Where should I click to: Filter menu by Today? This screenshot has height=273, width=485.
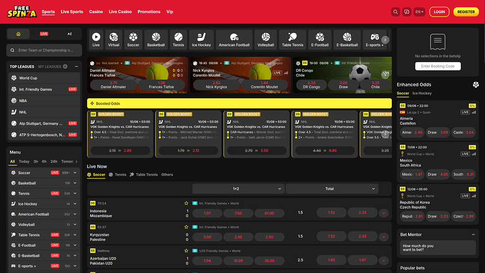coord(24,162)
